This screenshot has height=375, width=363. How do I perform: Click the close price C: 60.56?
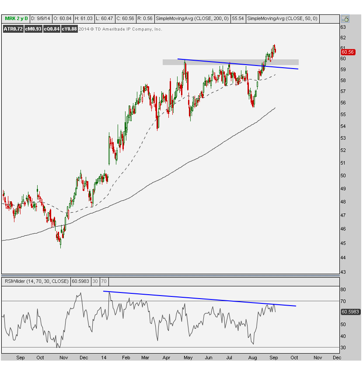coord(126,18)
